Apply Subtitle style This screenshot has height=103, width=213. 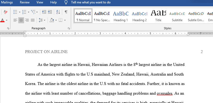pos(177,16)
